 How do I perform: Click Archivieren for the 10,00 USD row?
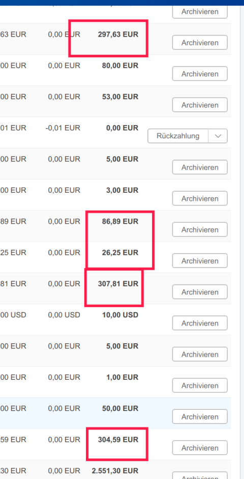[200, 323]
